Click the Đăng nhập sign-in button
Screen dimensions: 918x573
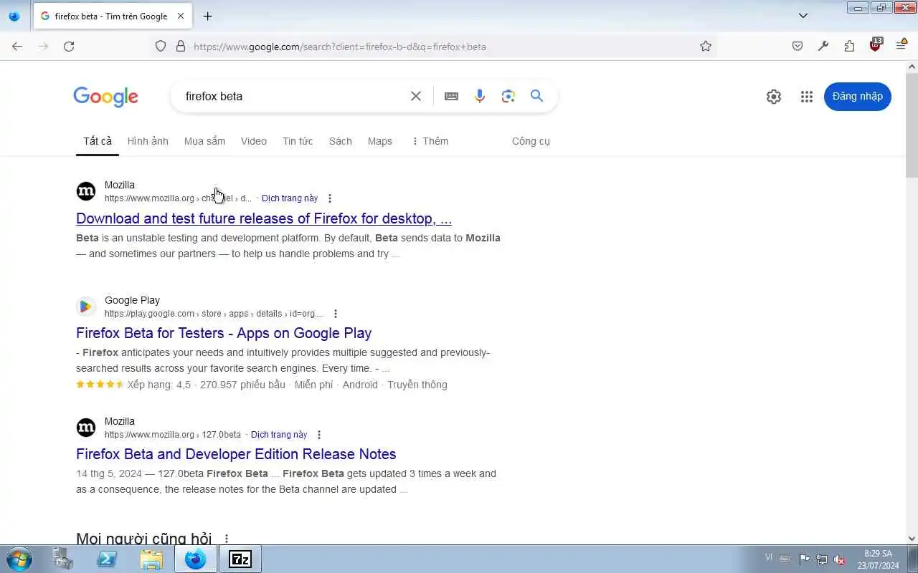pos(858,97)
